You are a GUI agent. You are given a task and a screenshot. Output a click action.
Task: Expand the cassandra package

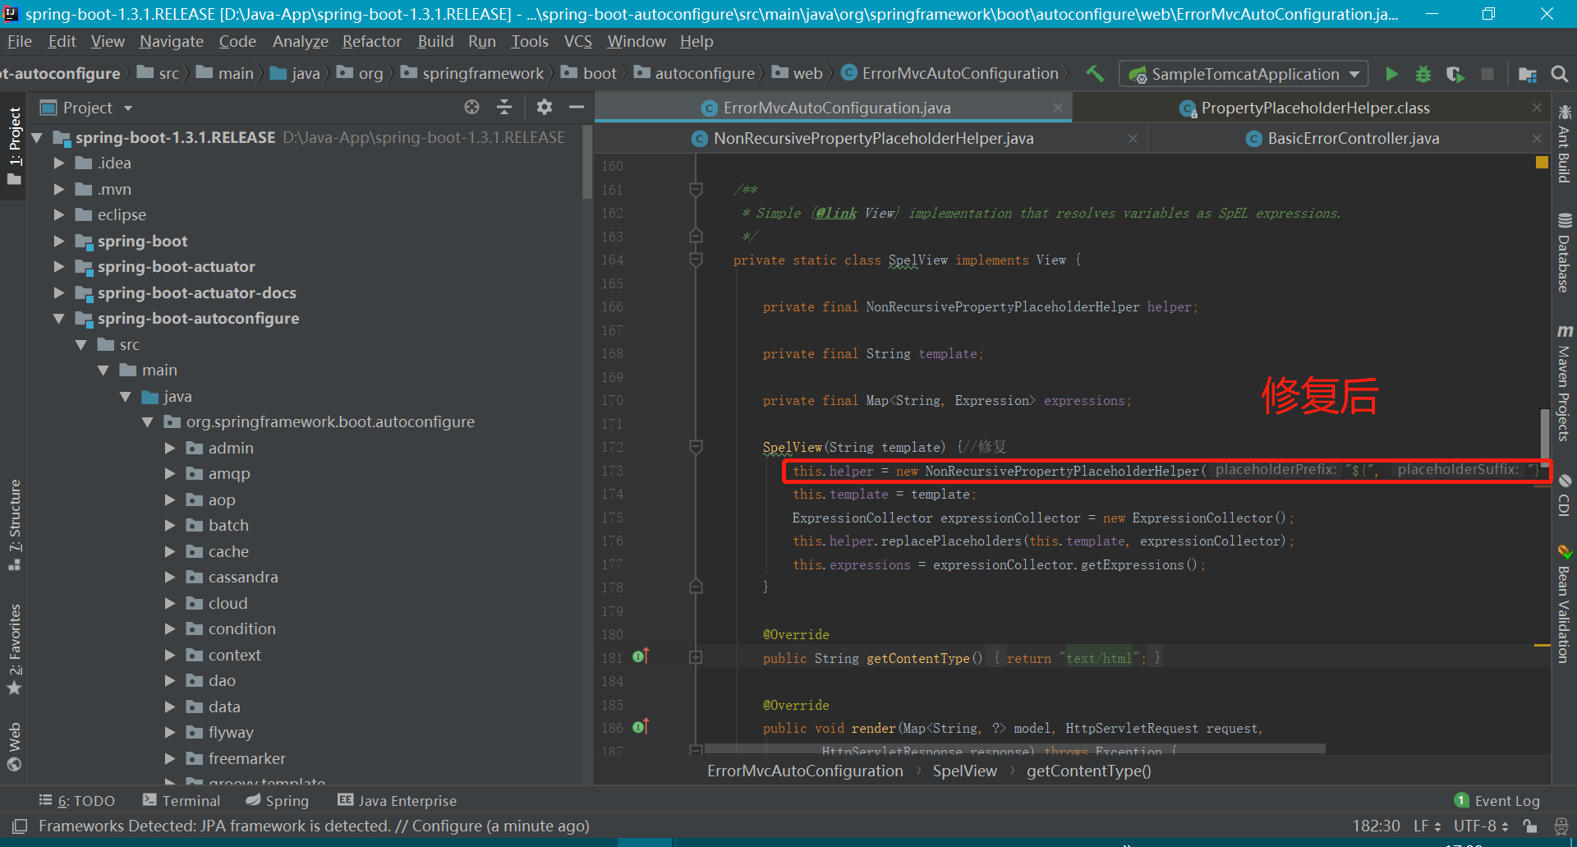pos(170,578)
